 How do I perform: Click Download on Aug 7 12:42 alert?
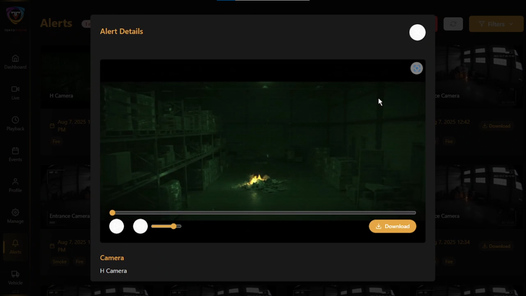(x=496, y=126)
